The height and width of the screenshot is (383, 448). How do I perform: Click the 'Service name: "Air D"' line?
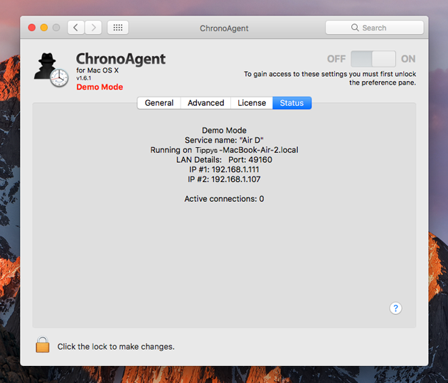(224, 140)
